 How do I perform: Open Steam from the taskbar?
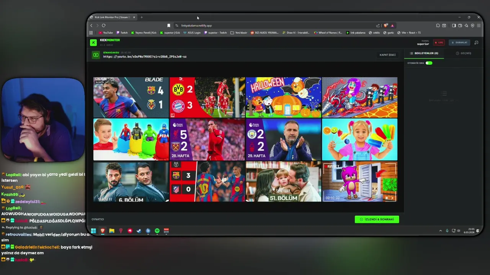pyautogui.click(x=139, y=231)
